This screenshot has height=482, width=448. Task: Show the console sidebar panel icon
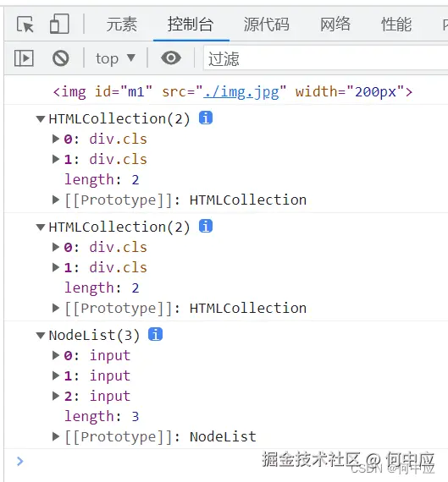(x=24, y=58)
